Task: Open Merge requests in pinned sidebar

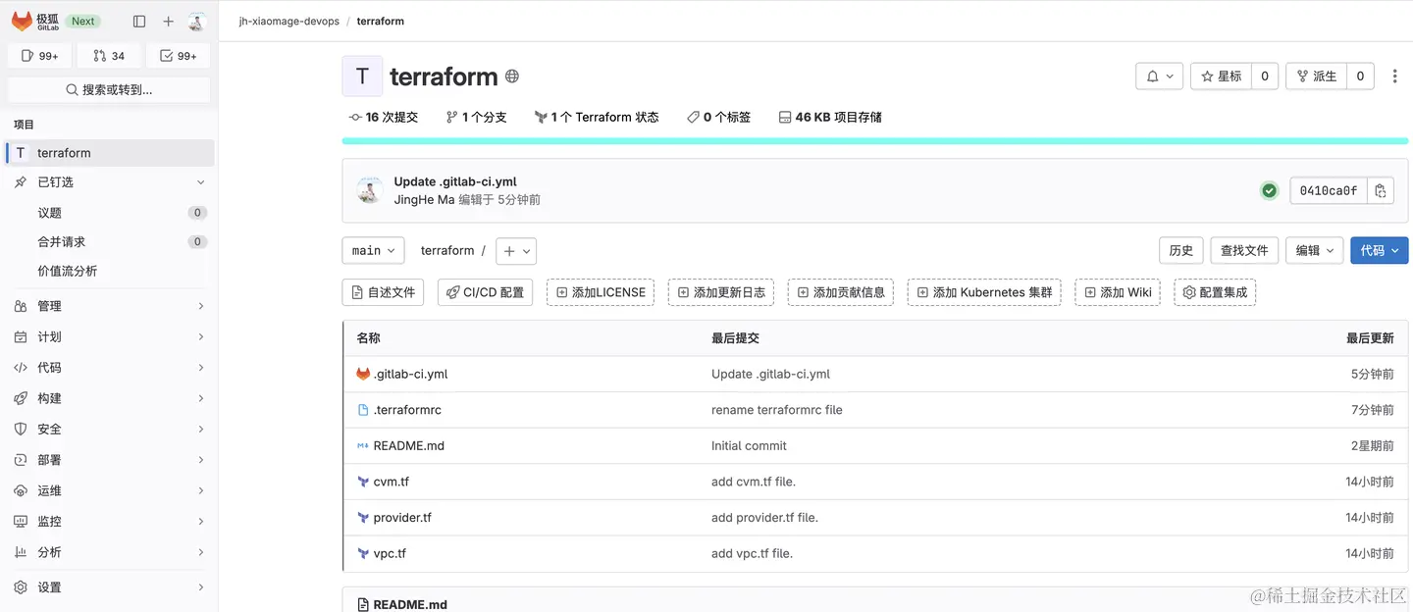Action: (x=109, y=241)
